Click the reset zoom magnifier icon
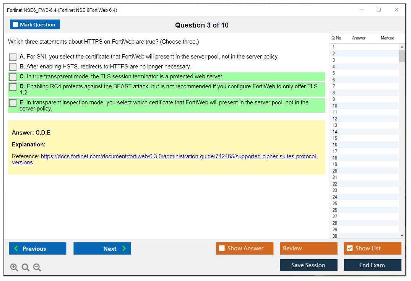This screenshot has height=281, width=411. [x=26, y=268]
